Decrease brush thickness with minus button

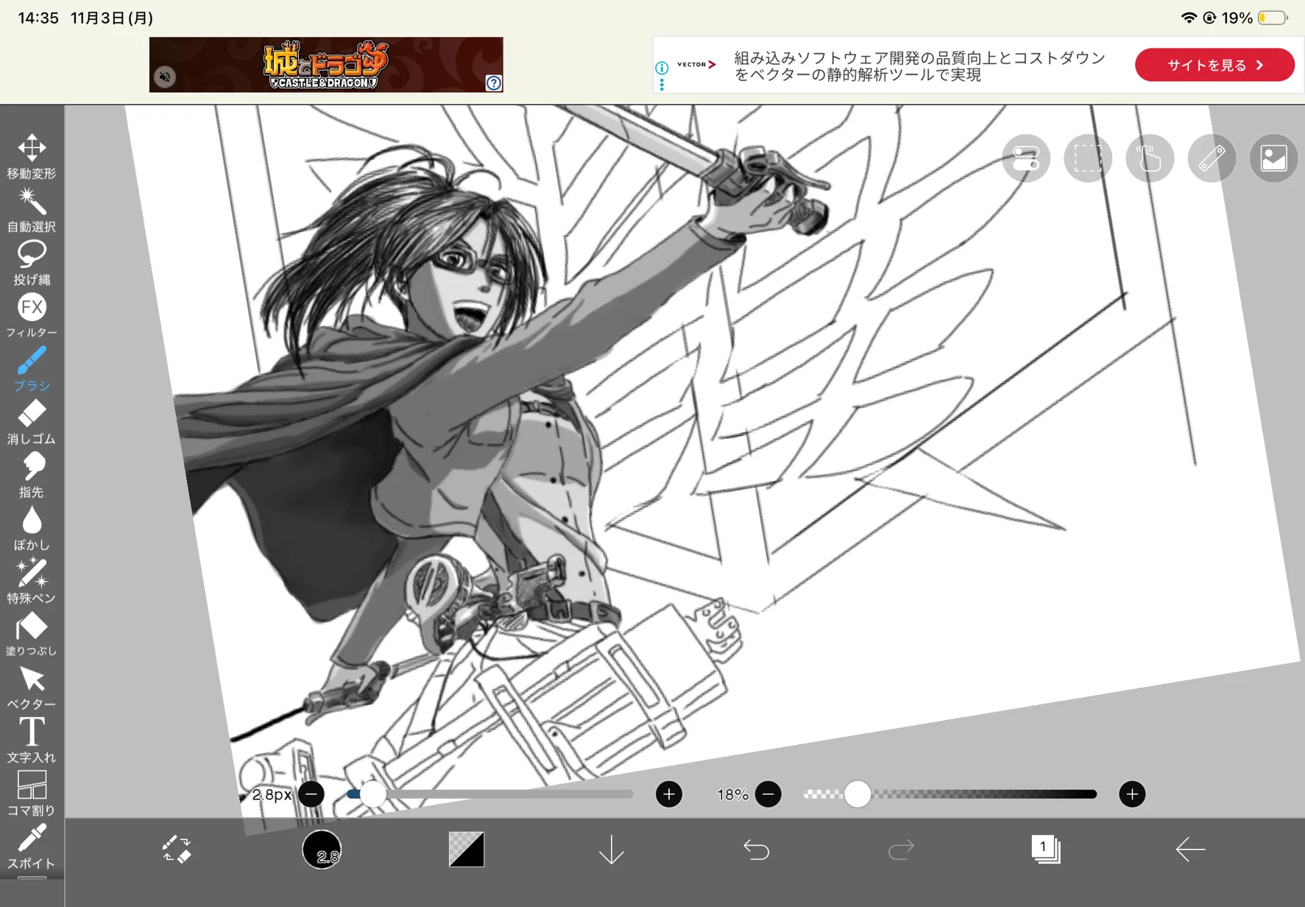click(x=311, y=794)
